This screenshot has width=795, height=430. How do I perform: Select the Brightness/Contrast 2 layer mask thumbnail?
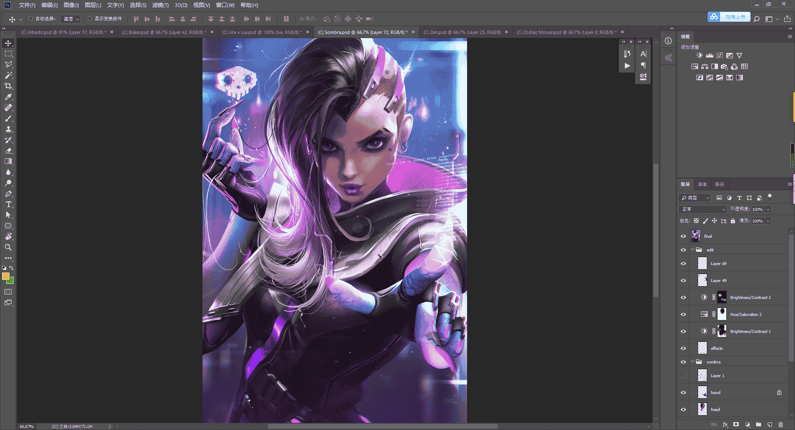[x=722, y=297]
